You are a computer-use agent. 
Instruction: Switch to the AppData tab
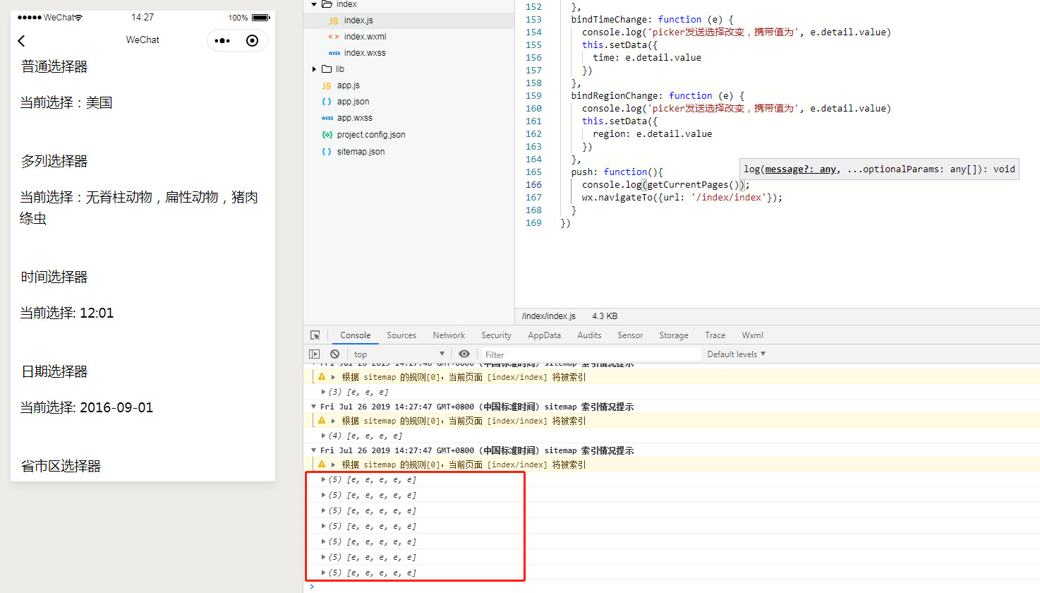coord(544,335)
